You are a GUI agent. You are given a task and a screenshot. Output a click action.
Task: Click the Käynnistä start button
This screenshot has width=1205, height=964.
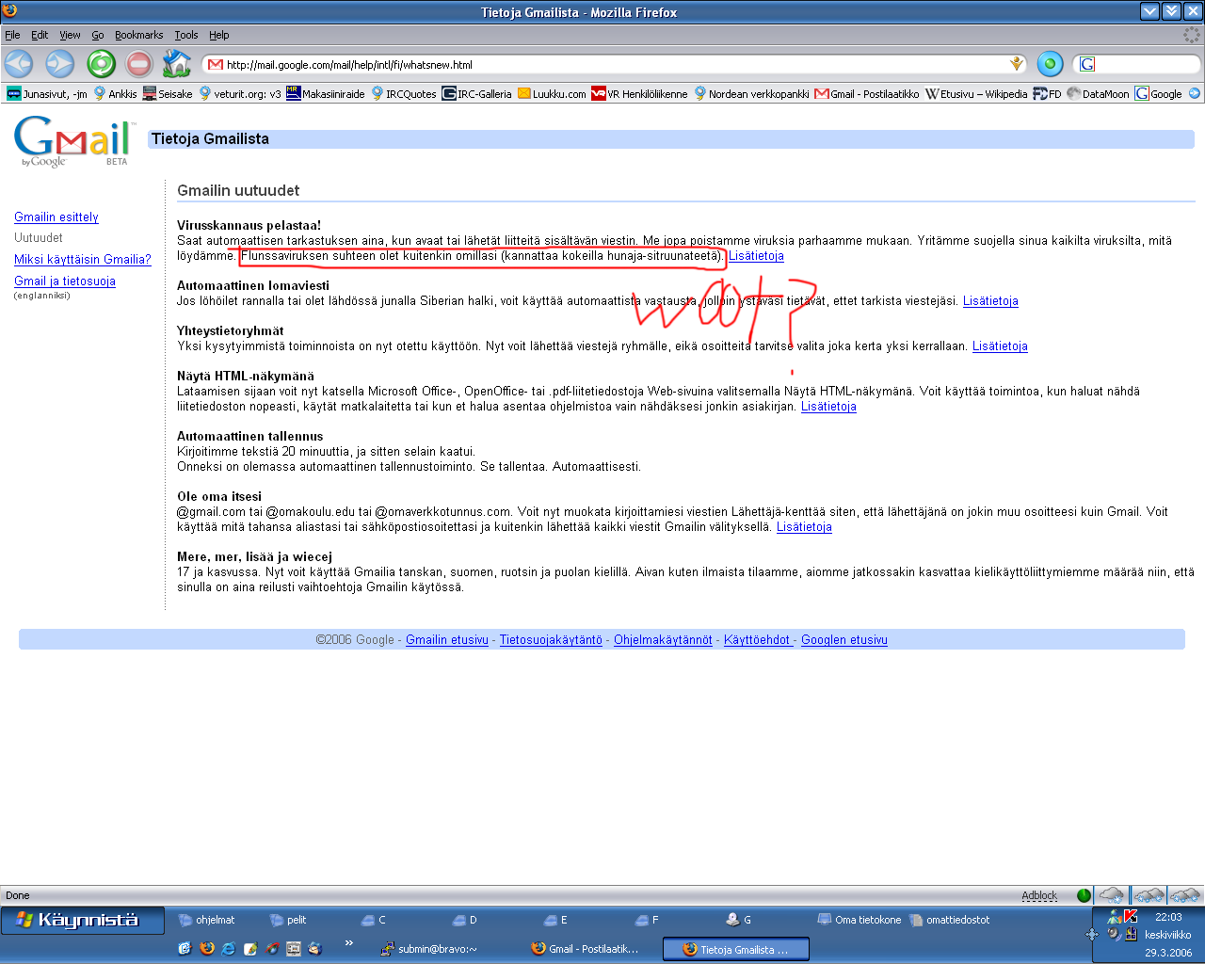83,920
